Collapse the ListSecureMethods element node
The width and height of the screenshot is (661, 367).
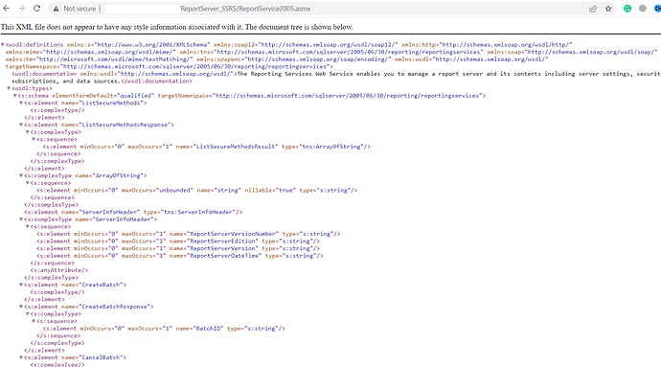21,103
